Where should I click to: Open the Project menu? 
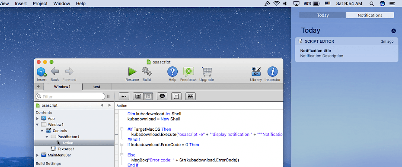tap(40, 3)
